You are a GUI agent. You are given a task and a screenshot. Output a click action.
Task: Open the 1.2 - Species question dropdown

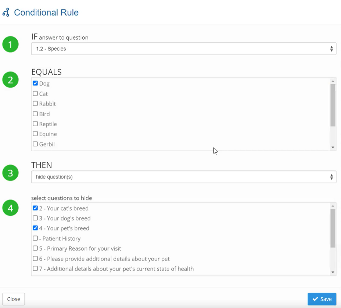pos(184,48)
